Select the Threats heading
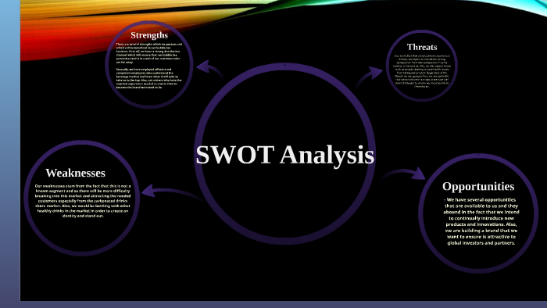 (x=422, y=47)
